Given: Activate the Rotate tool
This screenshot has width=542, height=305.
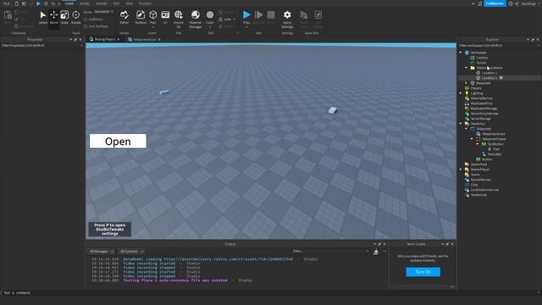Looking at the screenshot, I should pyautogui.click(x=75, y=17).
